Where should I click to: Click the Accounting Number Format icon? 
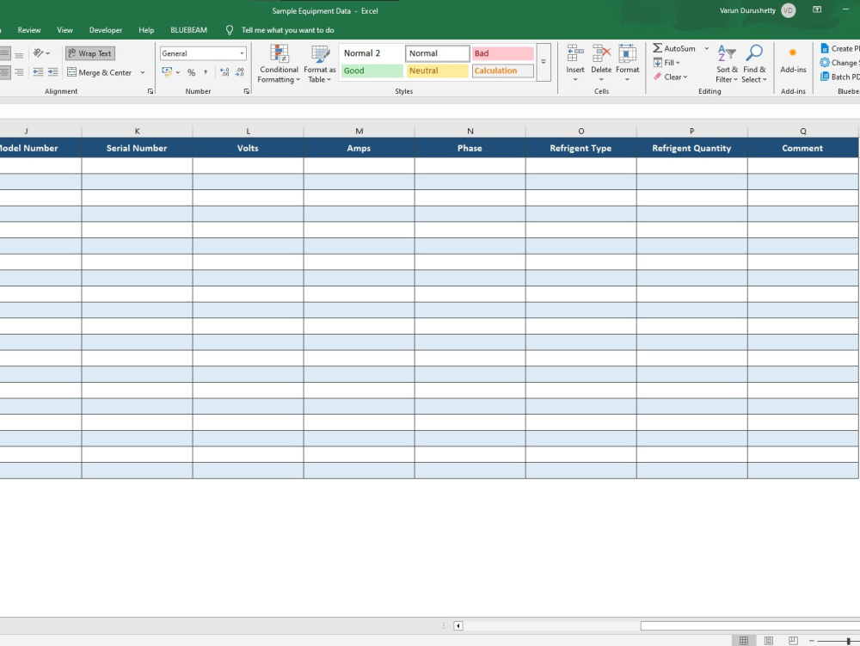coord(167,72)
